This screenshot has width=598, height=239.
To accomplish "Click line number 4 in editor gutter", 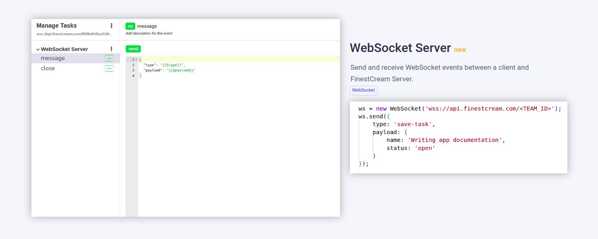I will click(133, 76).
